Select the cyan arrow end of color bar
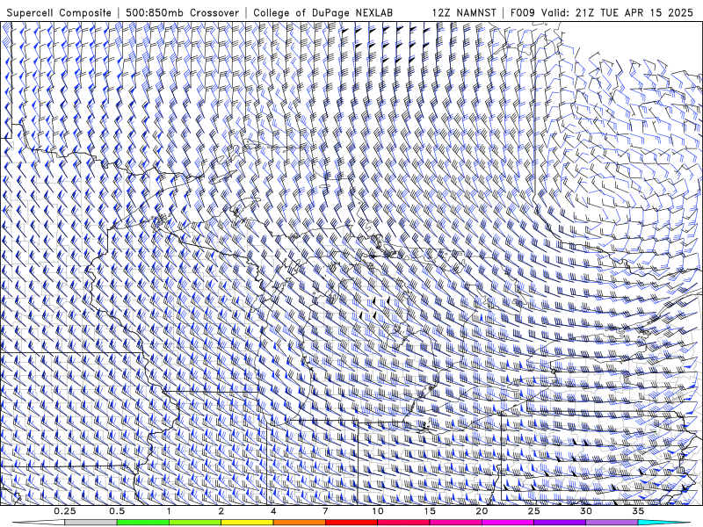The image size is (703, 527). point(664,523)
